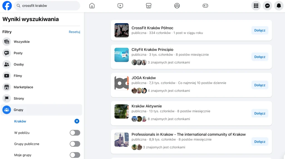Join CityFit Kraków Principio group
The image size is (285, 159).
click(260, 57)
